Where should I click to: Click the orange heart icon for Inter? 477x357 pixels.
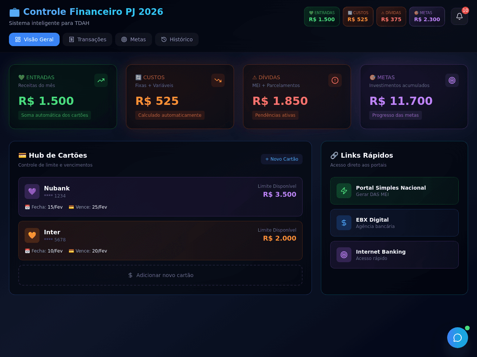click(x=32, y=235)
